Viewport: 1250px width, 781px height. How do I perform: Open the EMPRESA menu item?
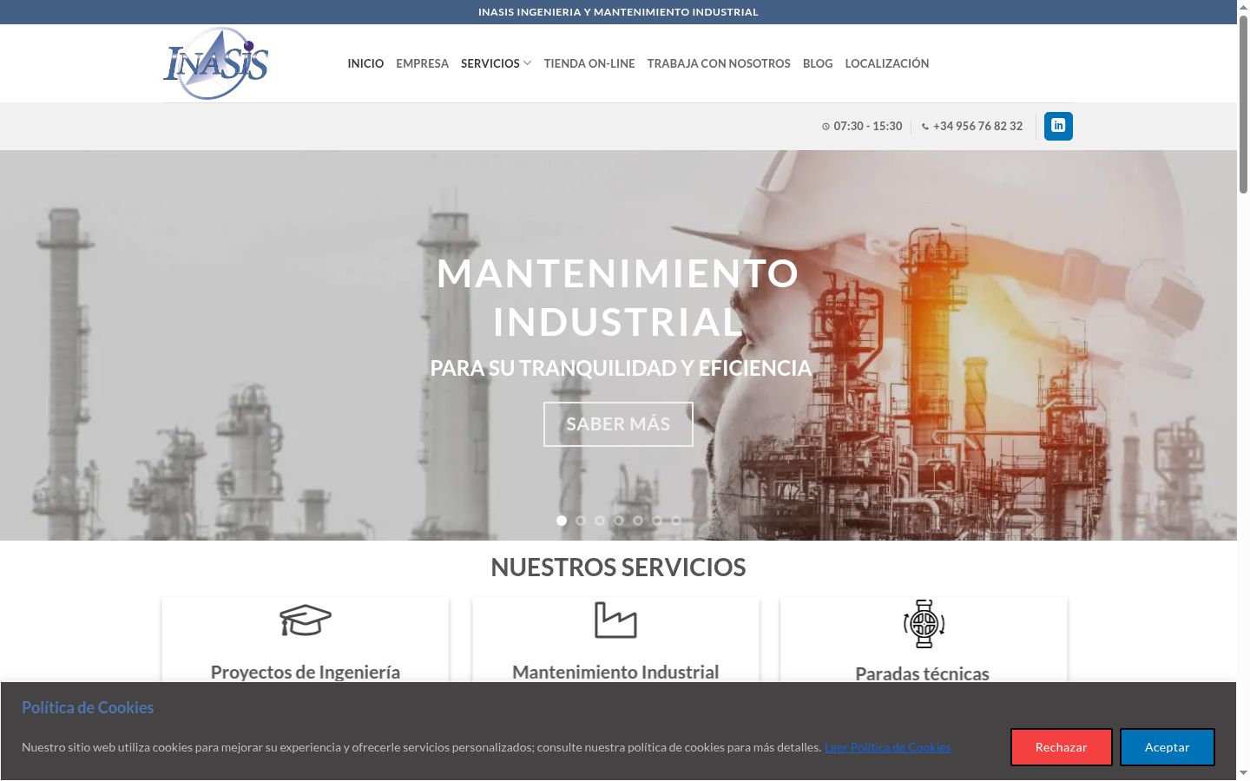(422, 63)
